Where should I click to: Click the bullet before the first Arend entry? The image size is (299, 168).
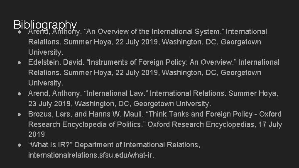20,32
